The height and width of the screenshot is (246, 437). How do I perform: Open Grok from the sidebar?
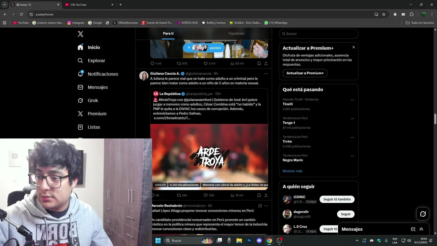[x=88, y=100]
